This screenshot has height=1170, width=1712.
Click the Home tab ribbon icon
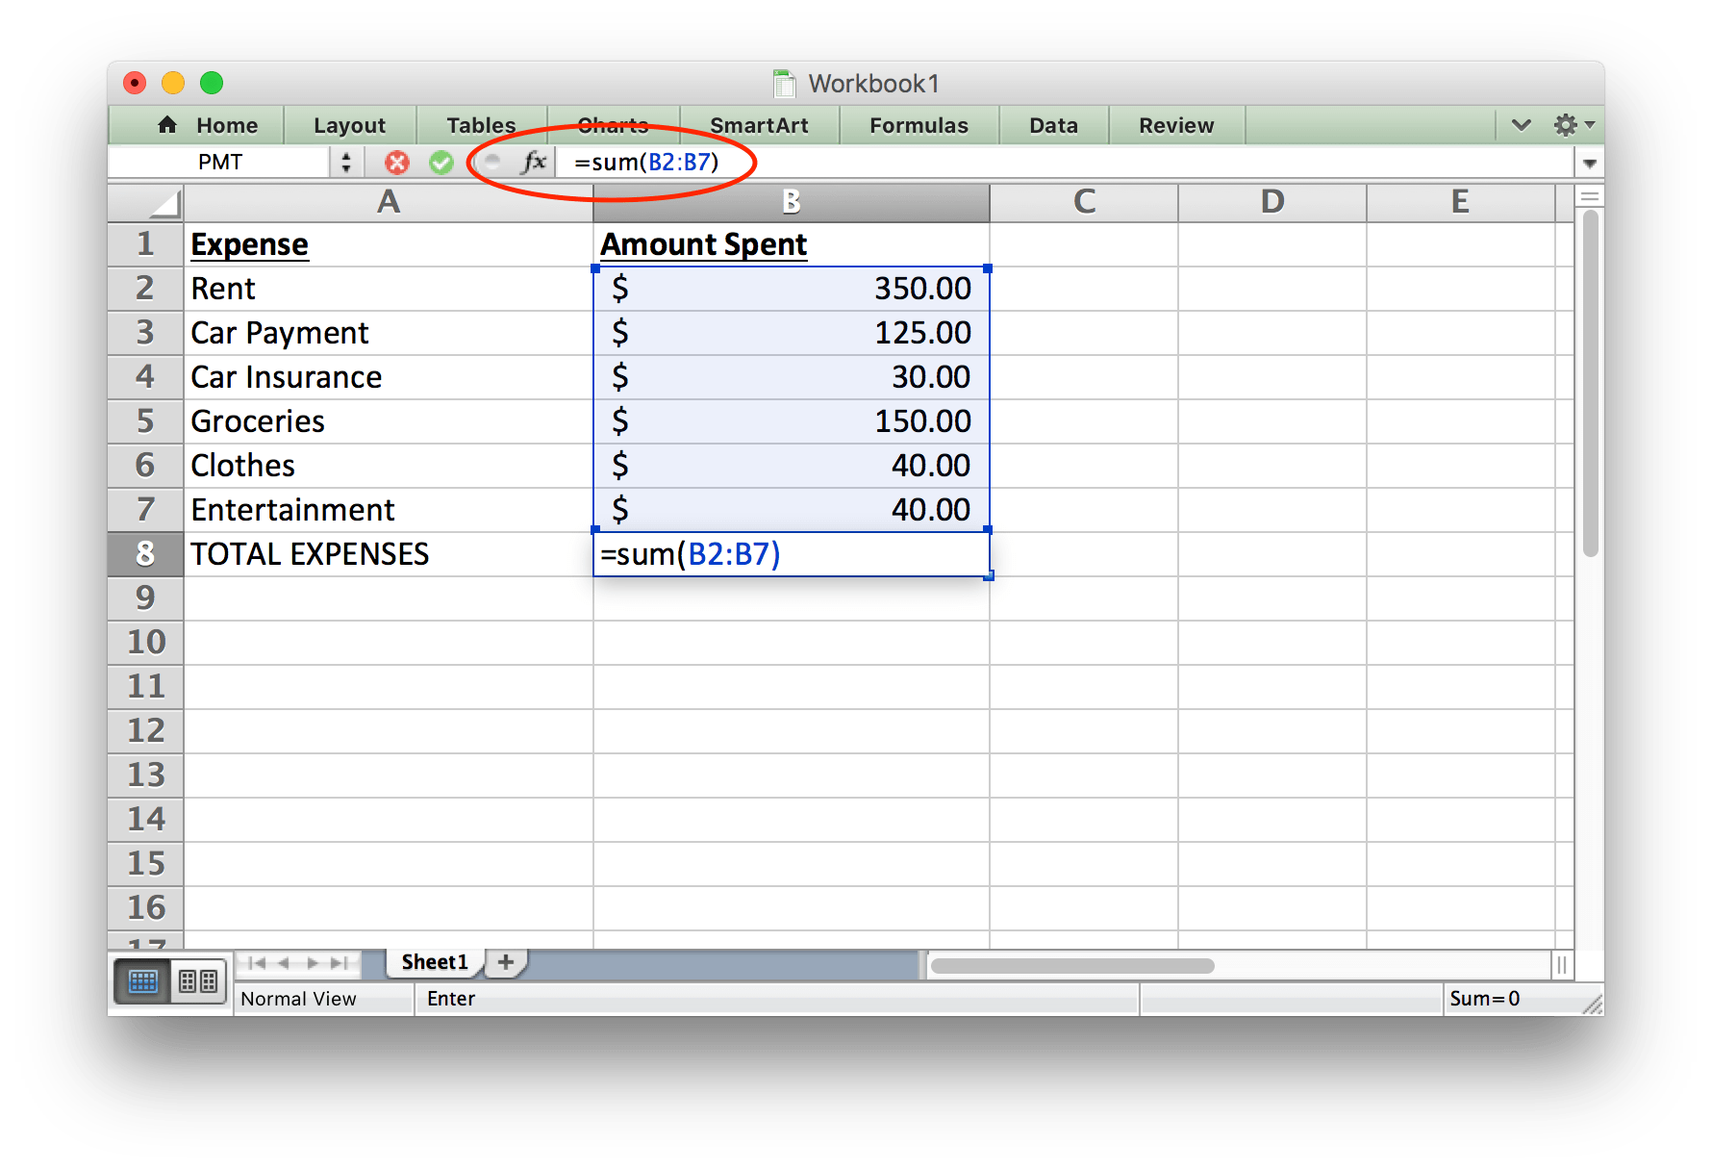point(167,125)
